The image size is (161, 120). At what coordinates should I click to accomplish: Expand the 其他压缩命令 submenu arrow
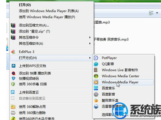[x=90, y=37]
